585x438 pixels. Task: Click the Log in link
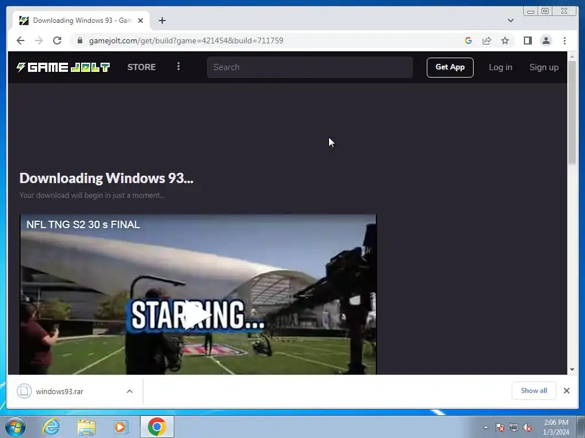500,67
